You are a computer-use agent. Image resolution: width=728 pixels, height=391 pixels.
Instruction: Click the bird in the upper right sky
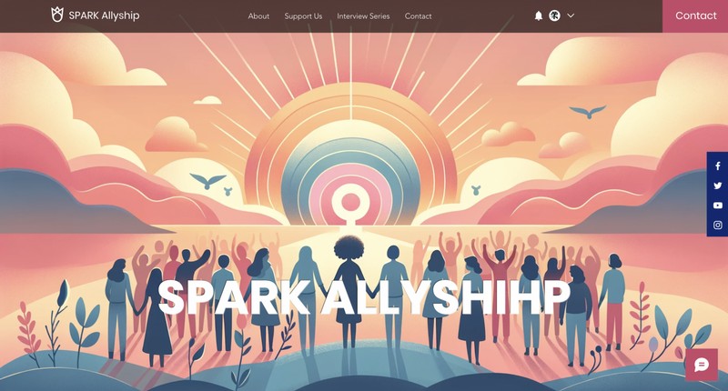[588, 111]
